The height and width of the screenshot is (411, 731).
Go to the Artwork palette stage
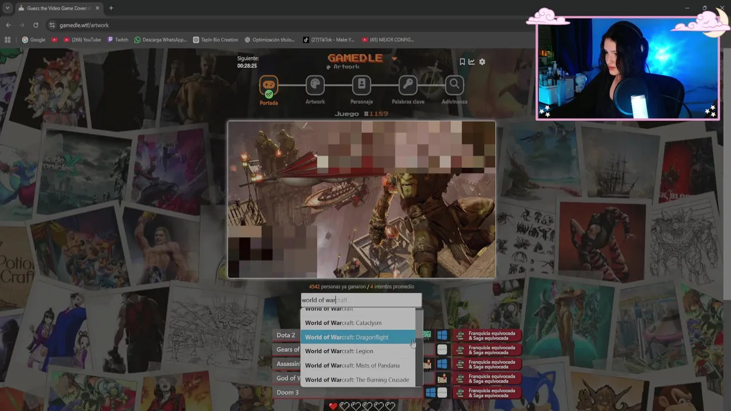coord(315,86)
